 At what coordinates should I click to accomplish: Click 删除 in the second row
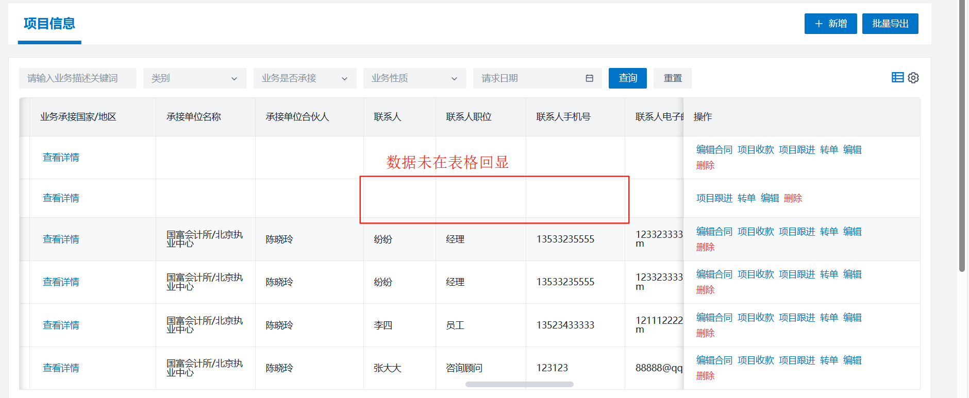(x=793, y=198)
